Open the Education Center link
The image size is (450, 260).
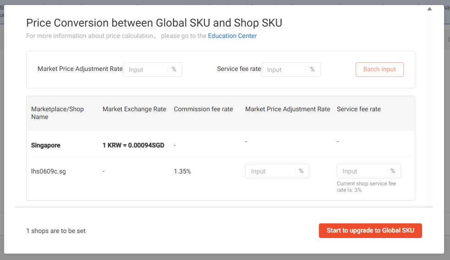[232, 36]
